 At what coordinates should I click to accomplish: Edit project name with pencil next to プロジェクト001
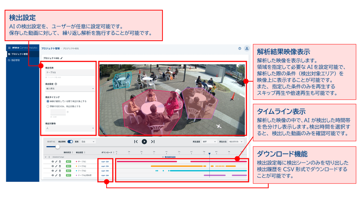pyautogui.click(x=61, y=58)
